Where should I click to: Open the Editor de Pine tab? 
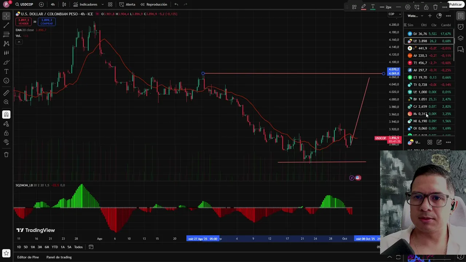28,257
